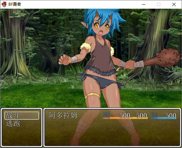Close the BF勇者 game window
Image resolution: width=182 pixels, height=148 pixels.
point(174,4)
